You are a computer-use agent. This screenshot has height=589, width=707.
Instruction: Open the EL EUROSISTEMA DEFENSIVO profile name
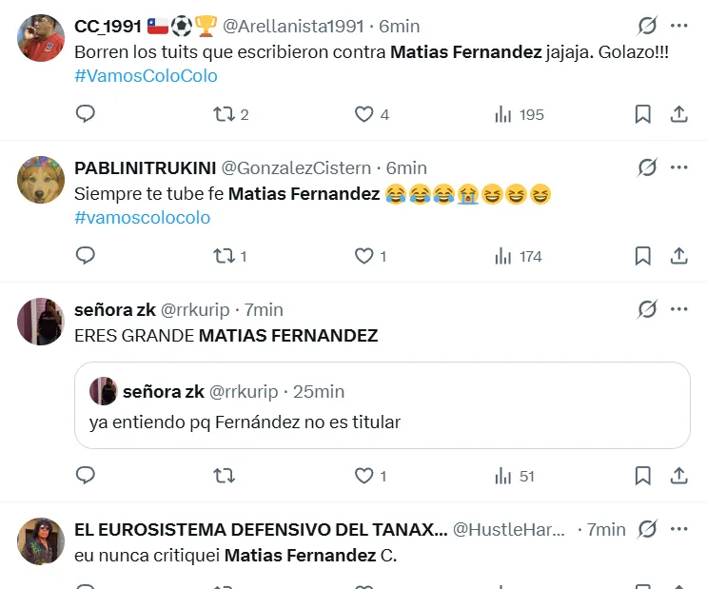260,529
